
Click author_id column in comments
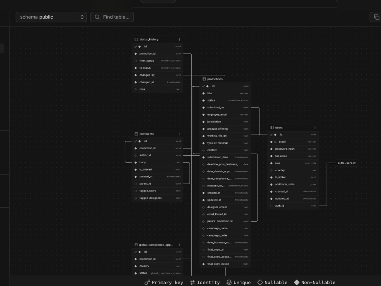[x=157, y=155]
